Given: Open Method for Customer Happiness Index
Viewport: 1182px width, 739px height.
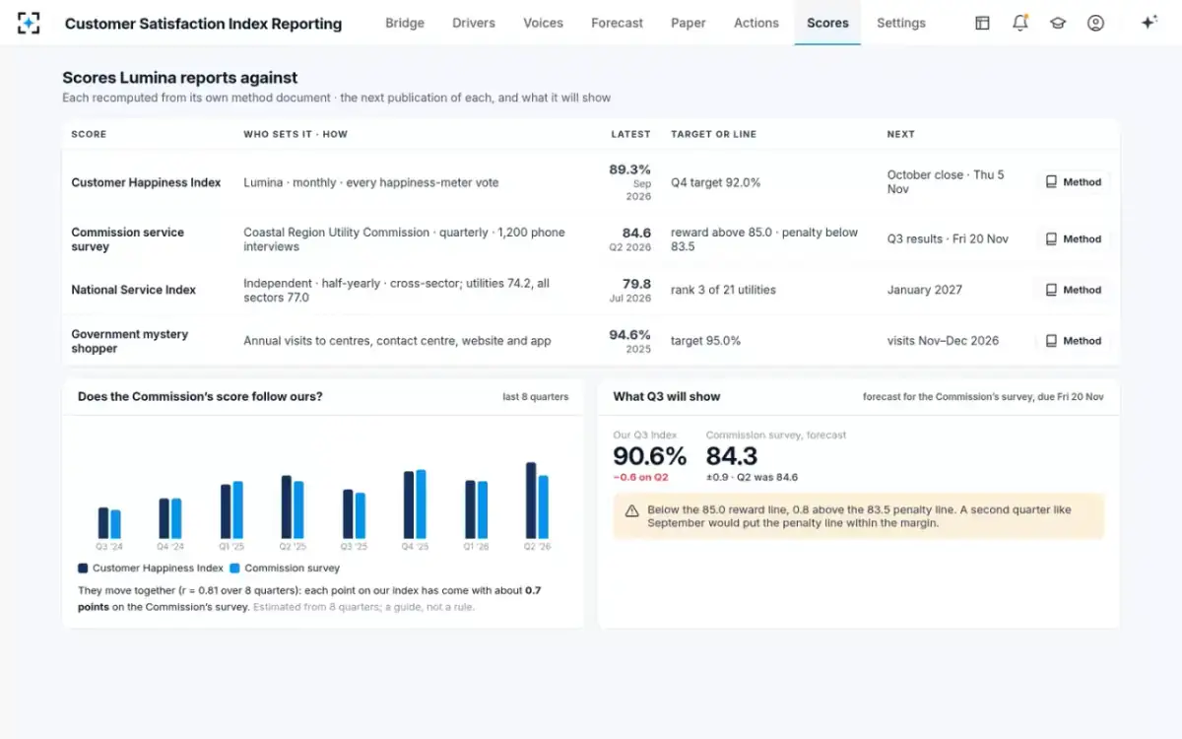Looking at the screenshot, I should (x=1074, y=182).
